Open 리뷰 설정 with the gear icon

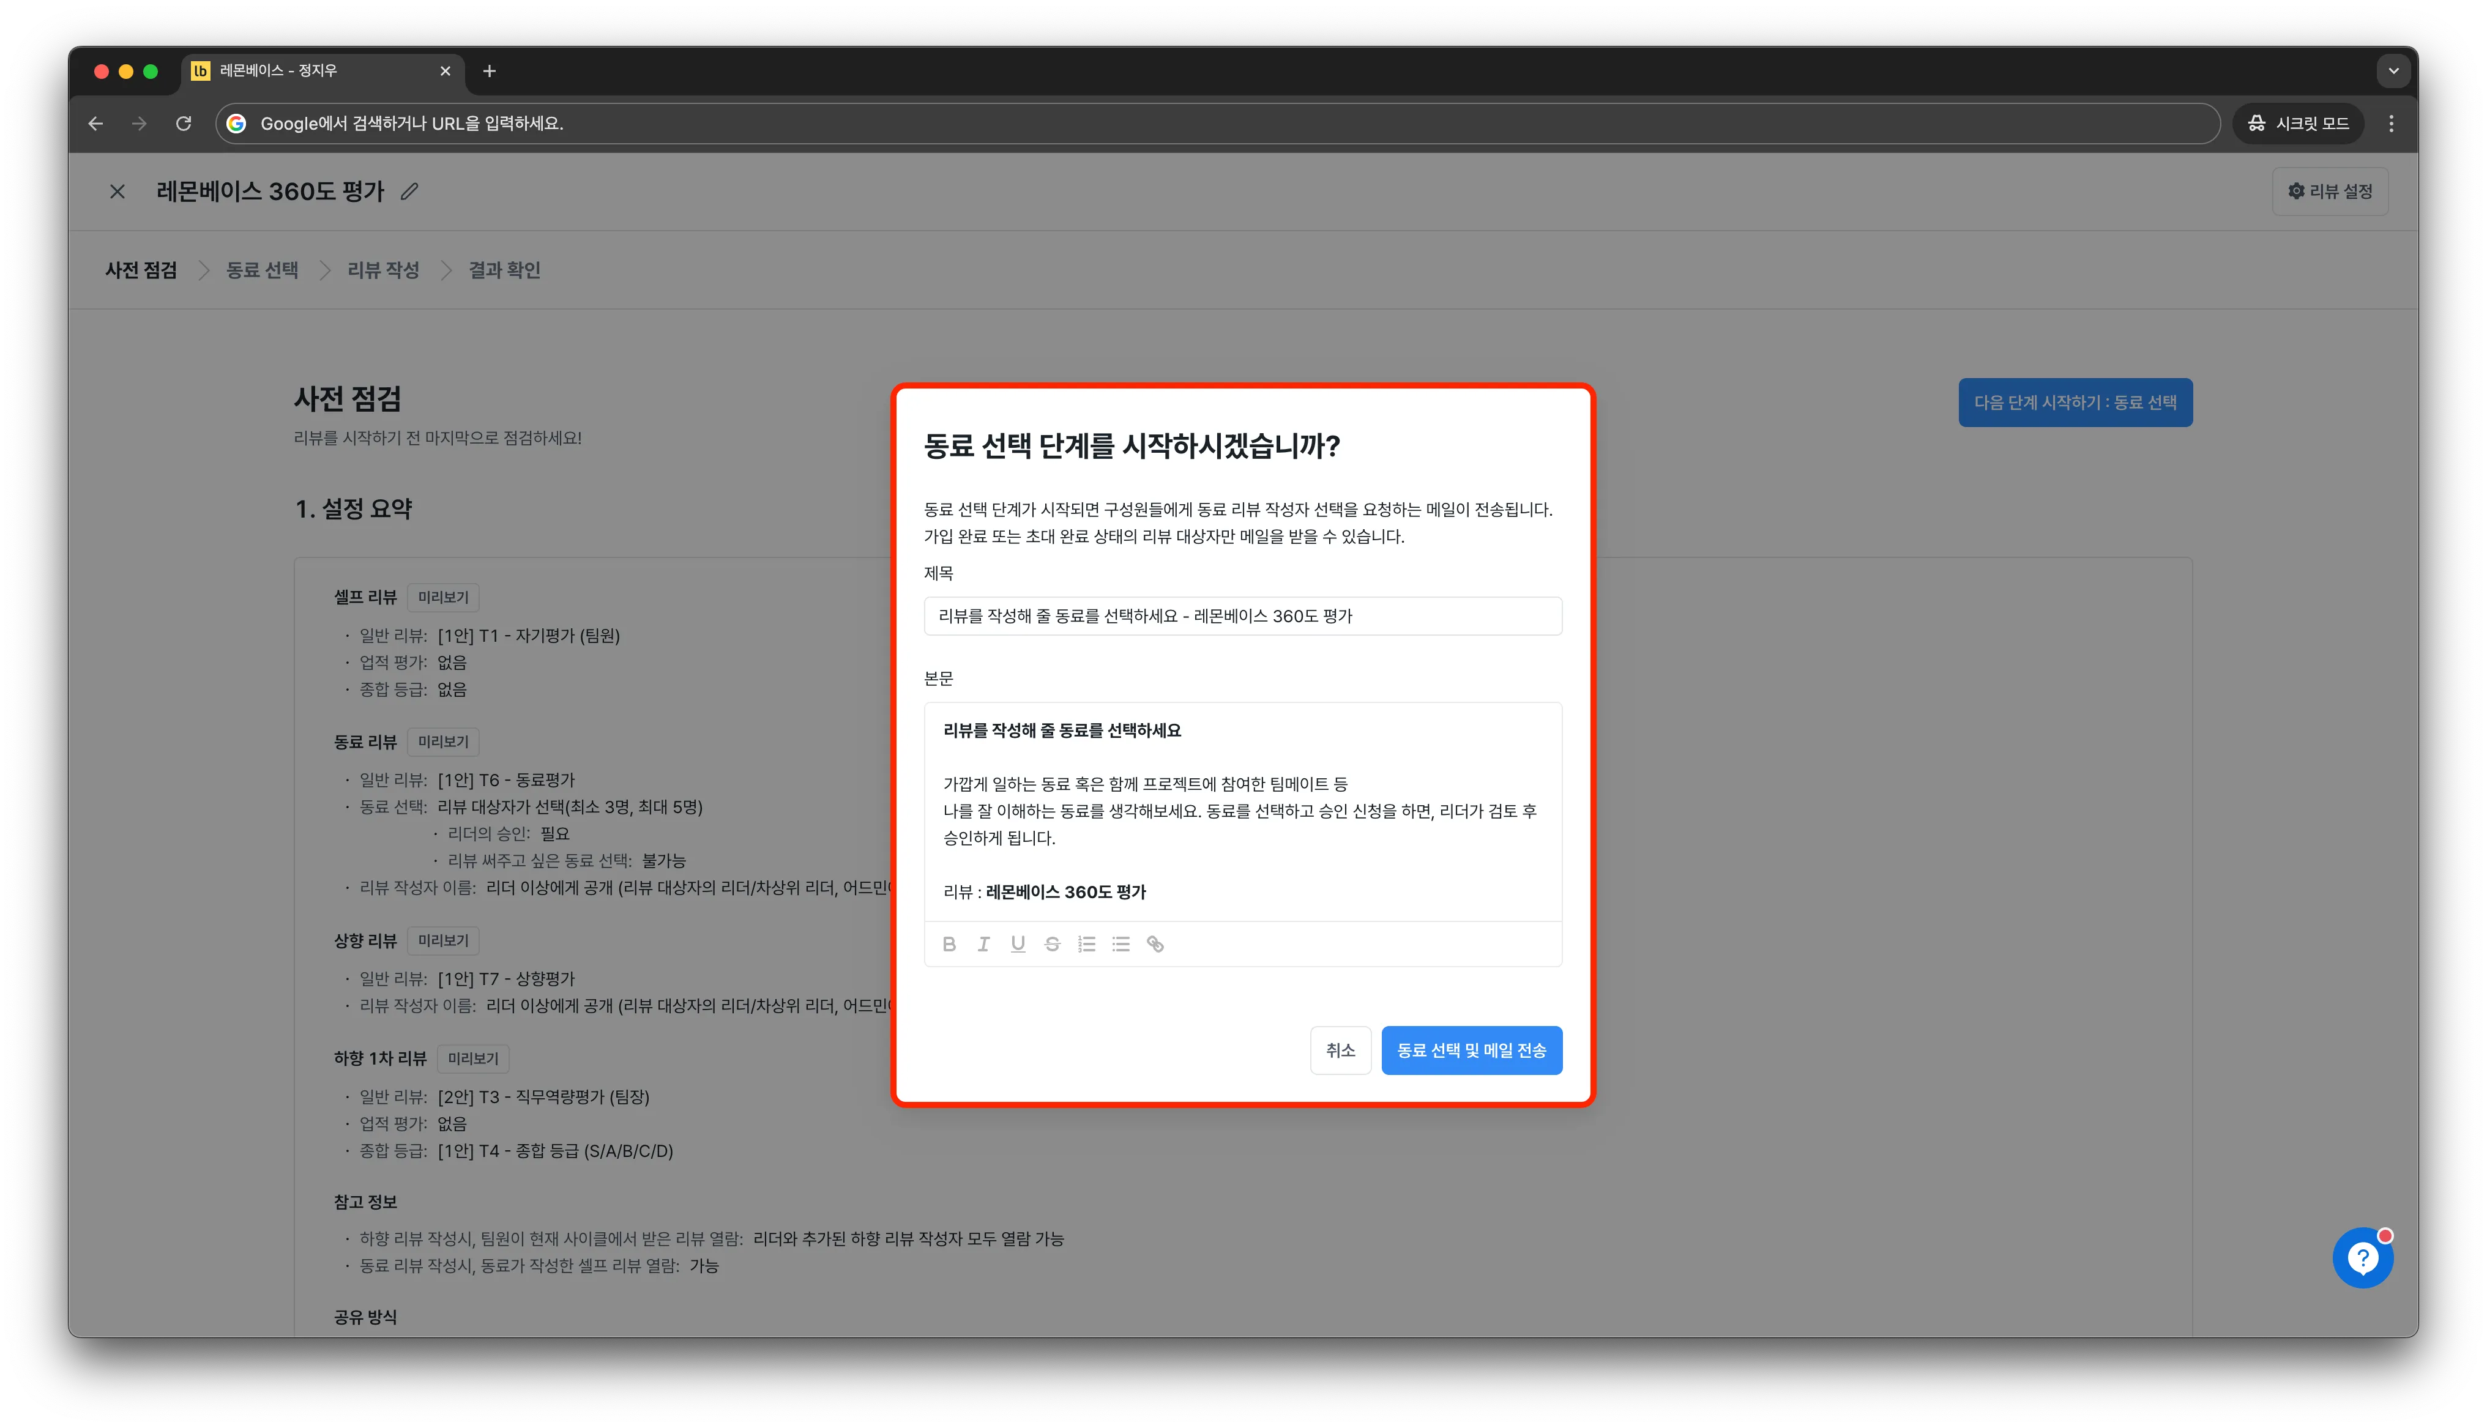pyautogui.click(x=2329, y=192)
